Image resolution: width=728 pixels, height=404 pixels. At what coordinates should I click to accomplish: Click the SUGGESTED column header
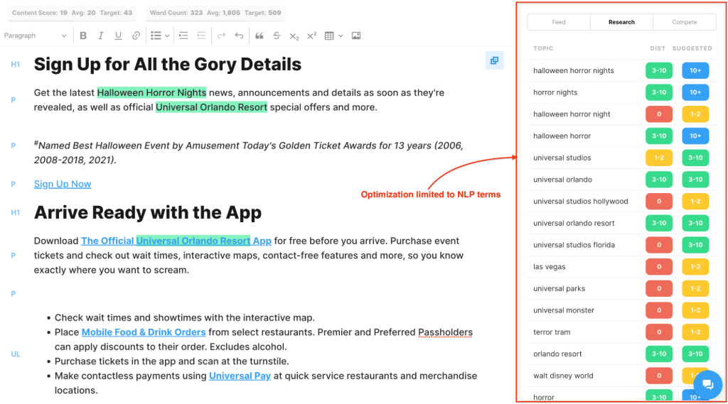(692, 48)
